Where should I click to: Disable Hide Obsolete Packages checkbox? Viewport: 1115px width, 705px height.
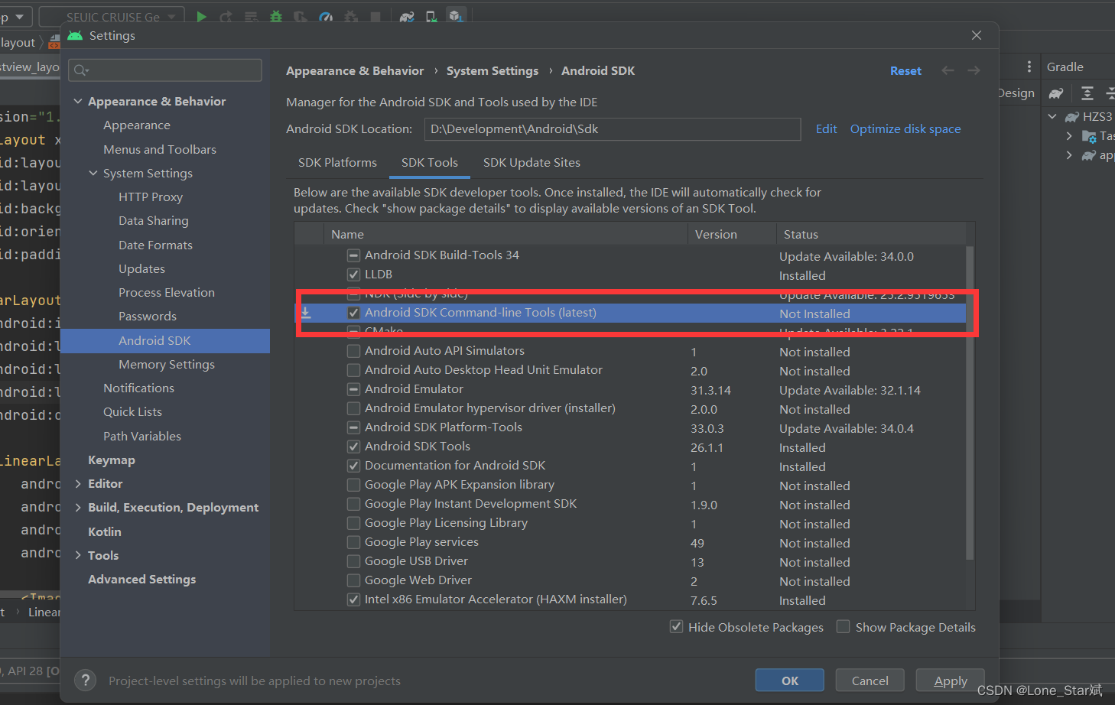[x=676, y=627]
